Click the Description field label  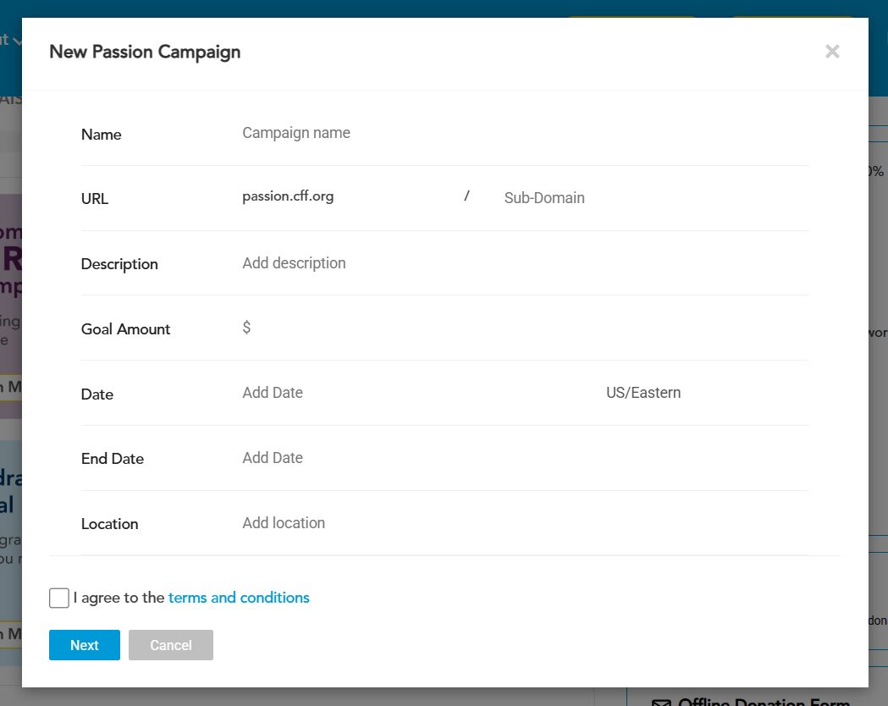click(x=119, y=264)
